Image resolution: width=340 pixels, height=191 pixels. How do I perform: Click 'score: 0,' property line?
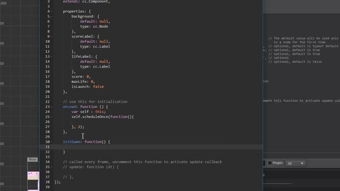click(81, 76)
